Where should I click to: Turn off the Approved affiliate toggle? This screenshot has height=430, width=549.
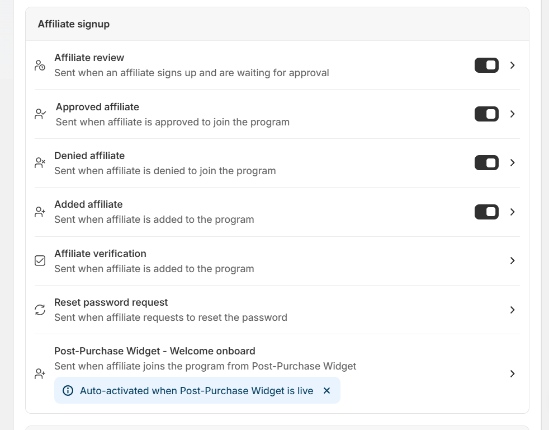[x=486, y=114]
